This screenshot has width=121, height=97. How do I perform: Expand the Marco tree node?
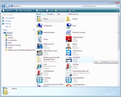[4, 35]
